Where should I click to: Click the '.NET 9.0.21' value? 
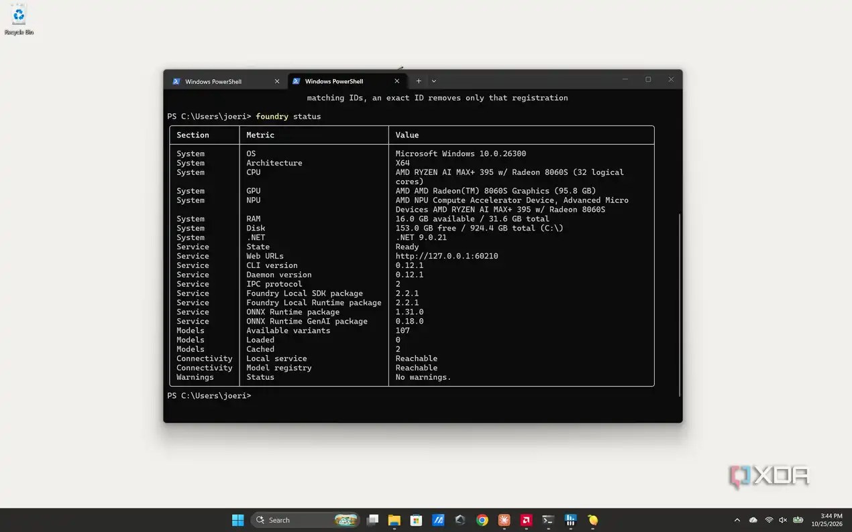coord(421,238)
